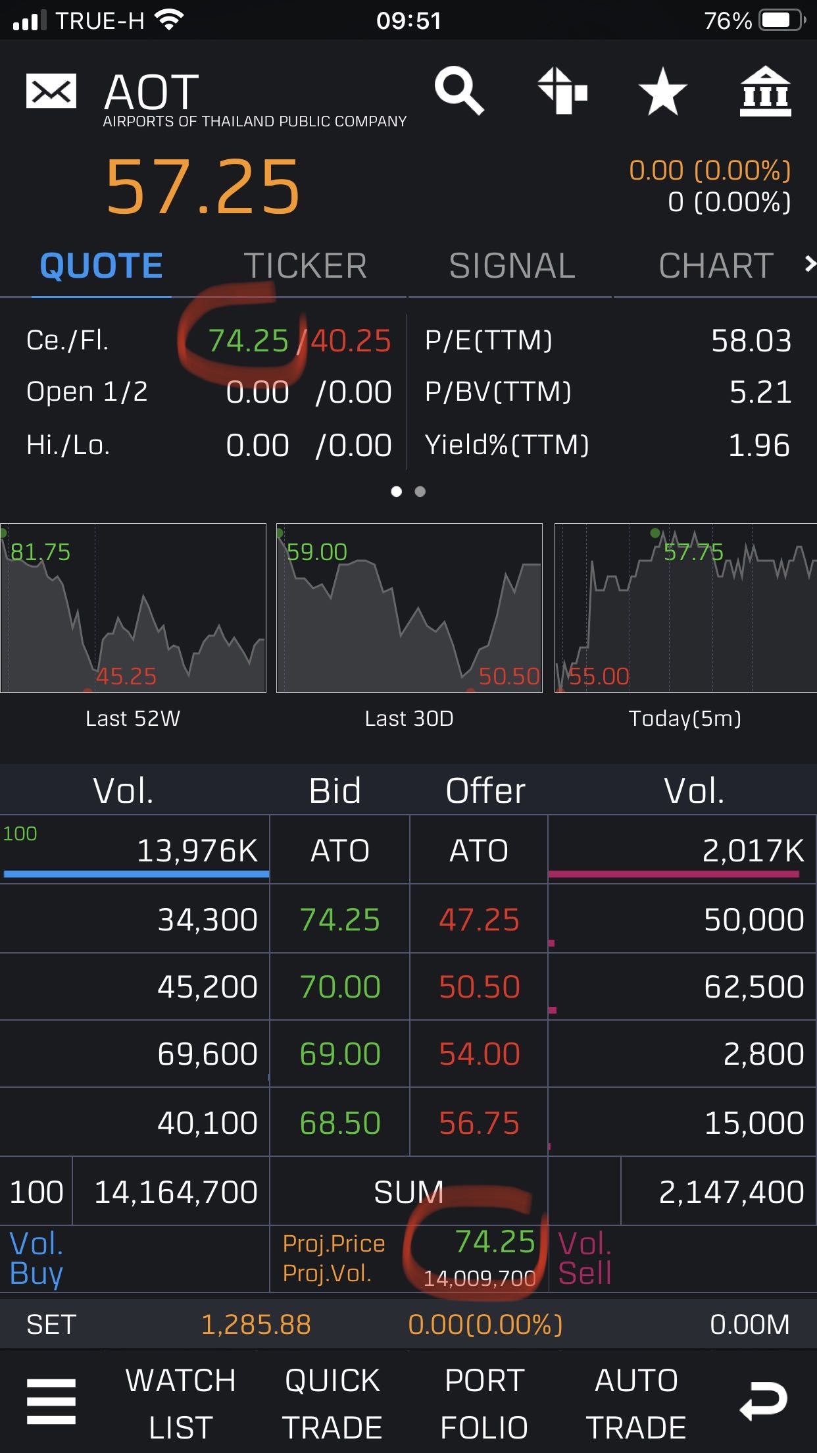Image resolution: width=817 pixels, height=1453 pixels.
Task: Tap the ceiling price 74.25
Action: tap(248, 341)
